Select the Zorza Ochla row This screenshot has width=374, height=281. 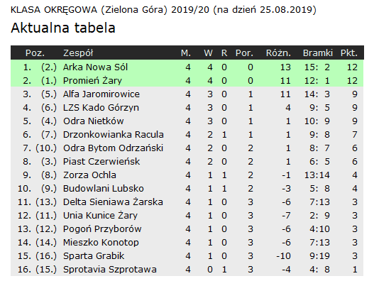point(187,175)
